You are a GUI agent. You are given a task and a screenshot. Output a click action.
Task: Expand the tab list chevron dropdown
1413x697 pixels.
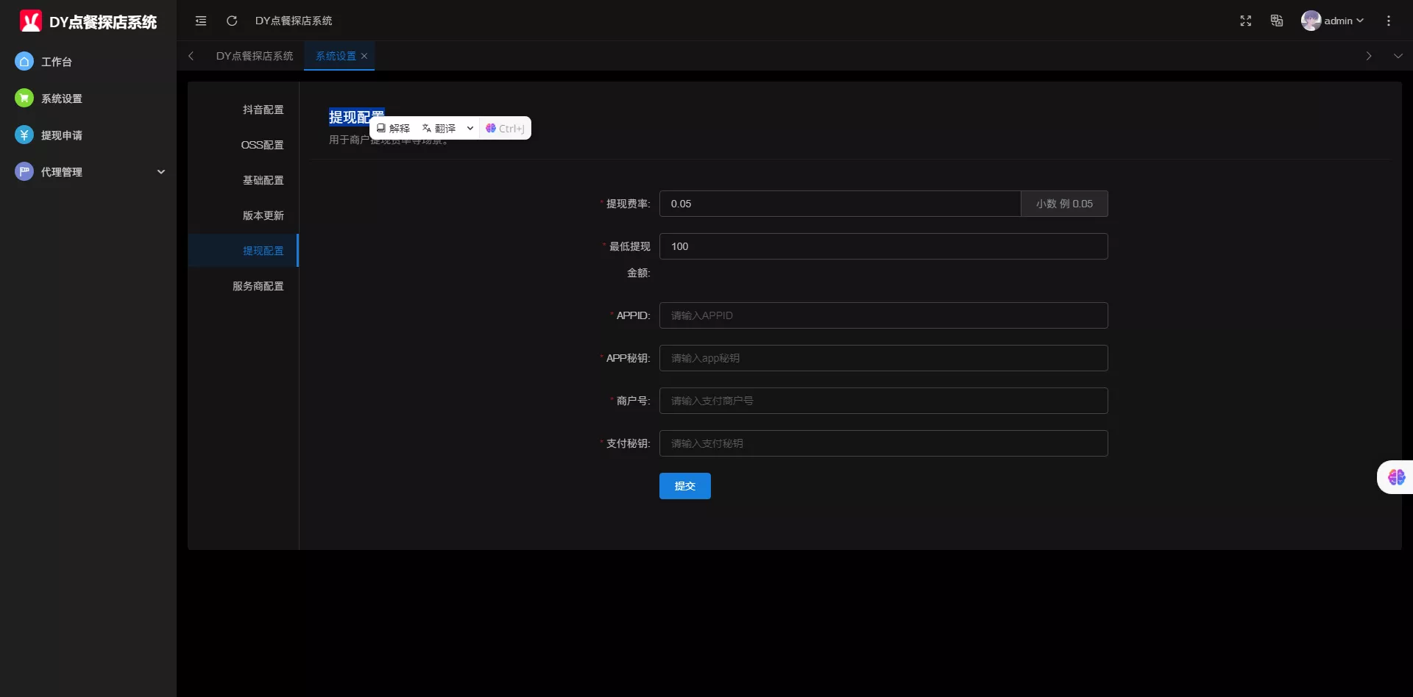pyautogui.click(x=1398, y=56)
